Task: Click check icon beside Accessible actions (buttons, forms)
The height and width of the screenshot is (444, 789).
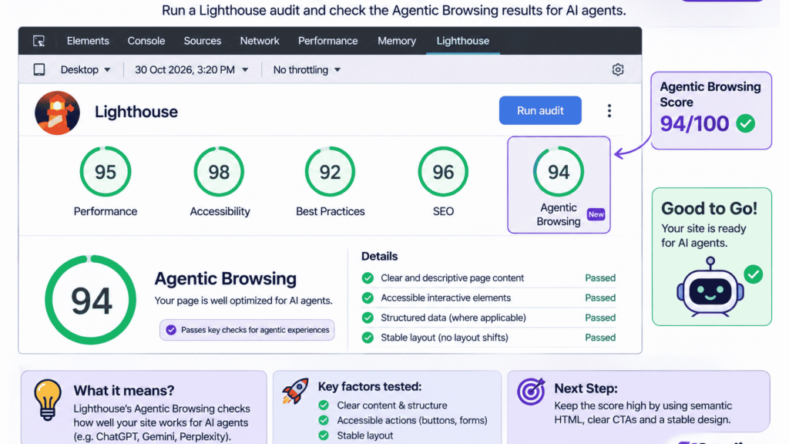Action: click(x=324, y=420)
